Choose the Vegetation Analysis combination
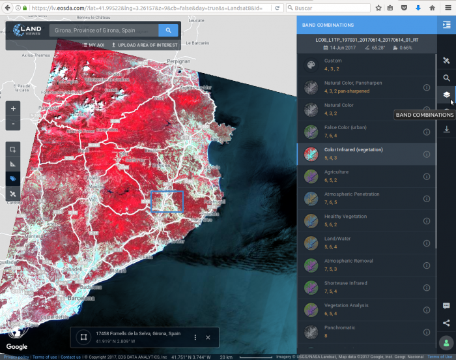Image resolution: width=456 pixels, height=360 pixels. 367,310
